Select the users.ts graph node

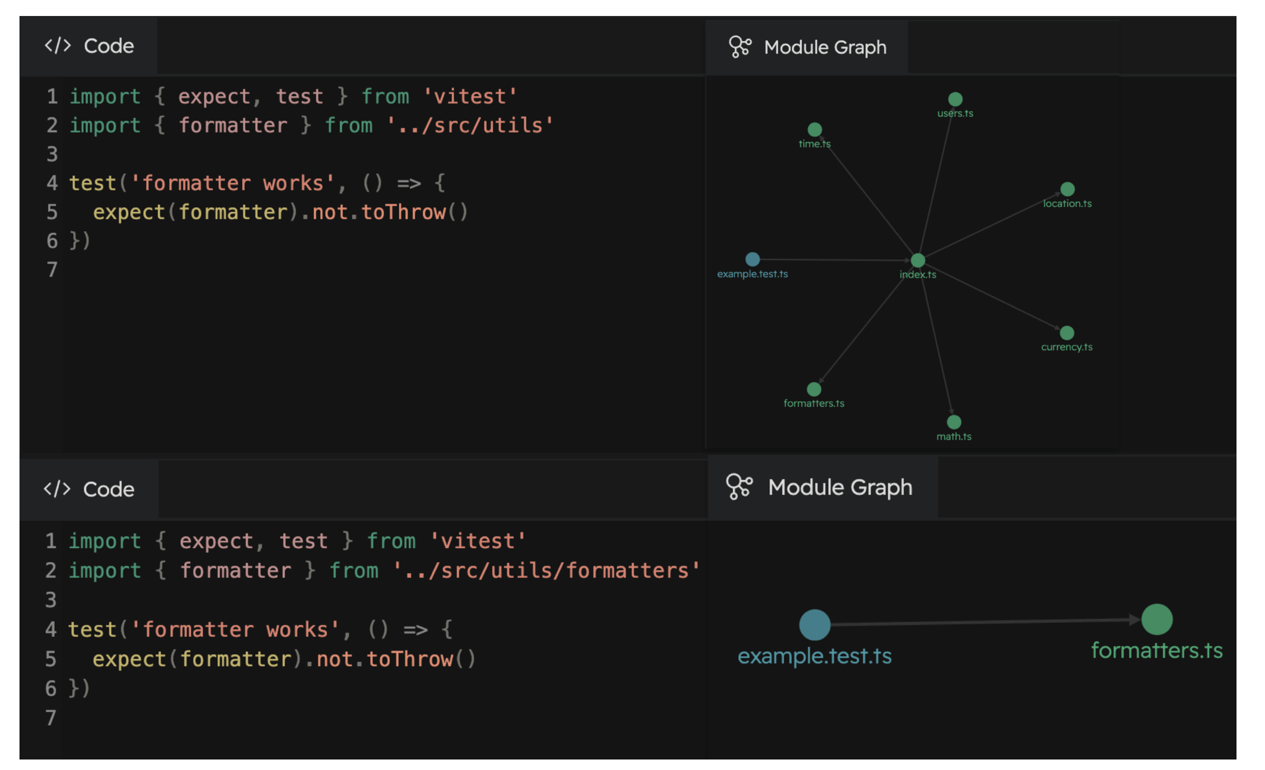pyautogui.click(x=955, y=99)
